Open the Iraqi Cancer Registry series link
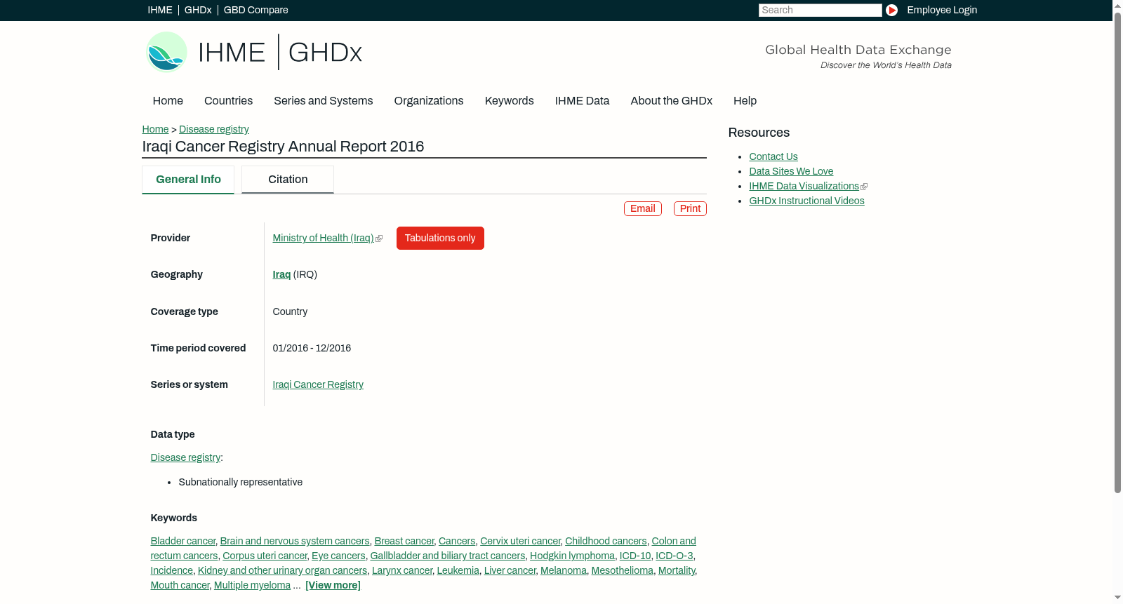 (318, 384)
